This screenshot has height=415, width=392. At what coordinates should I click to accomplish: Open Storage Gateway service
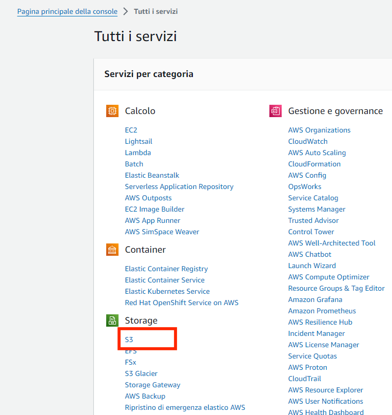[x=152, y=385]
